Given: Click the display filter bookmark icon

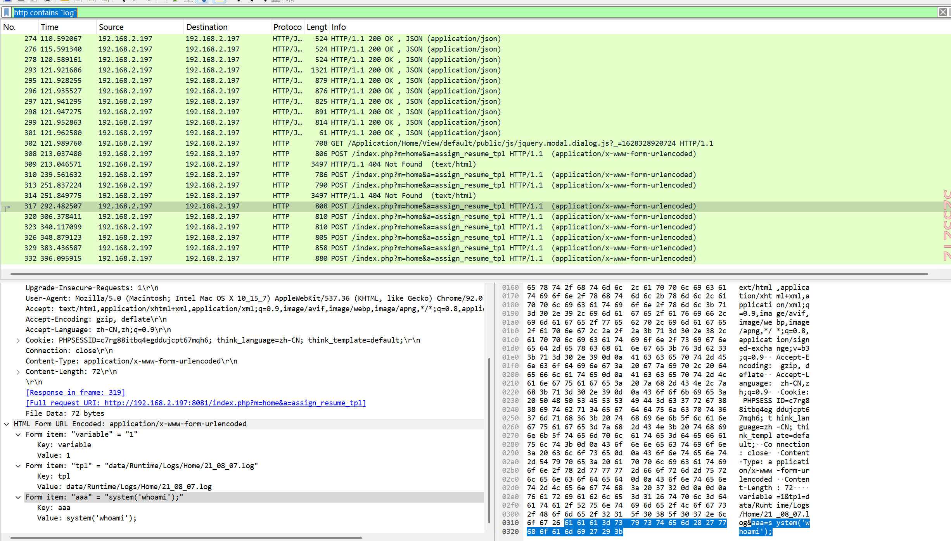Looking at the screenshot, I should (x=7, y=12).
